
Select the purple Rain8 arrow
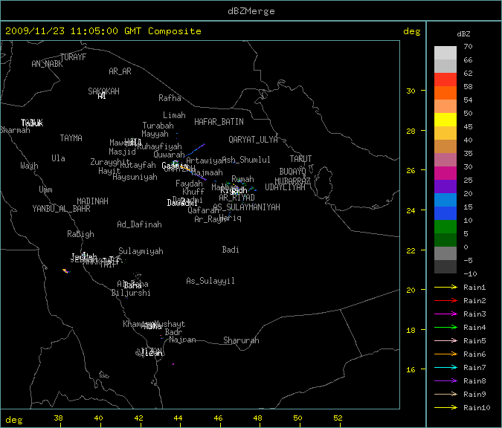click(447, 380)
